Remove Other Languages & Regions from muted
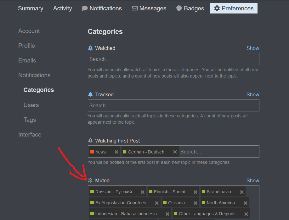The image size is (289, 220). click(246, 214)
